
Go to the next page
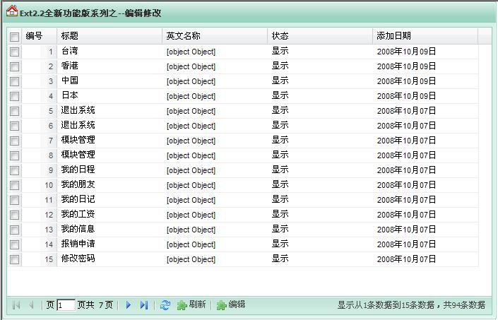[x=129, y=305]
